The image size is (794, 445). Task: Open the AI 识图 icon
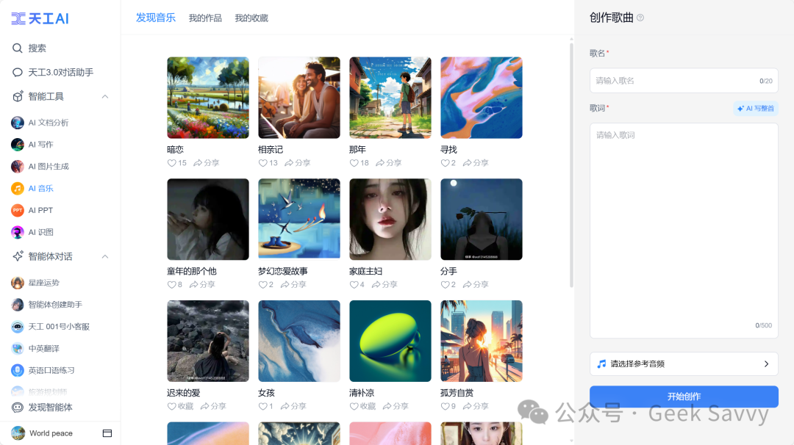(17, 232)
